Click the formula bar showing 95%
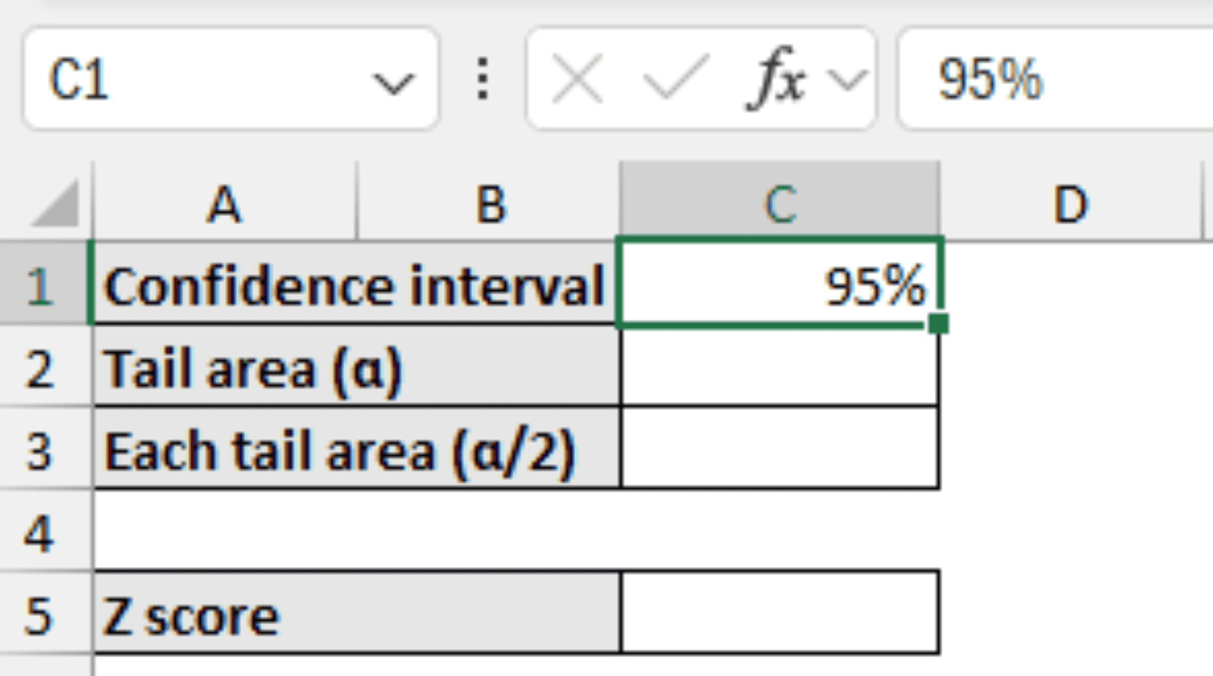This screenshot has height=676, width=1213. (x=1054, y=79)
